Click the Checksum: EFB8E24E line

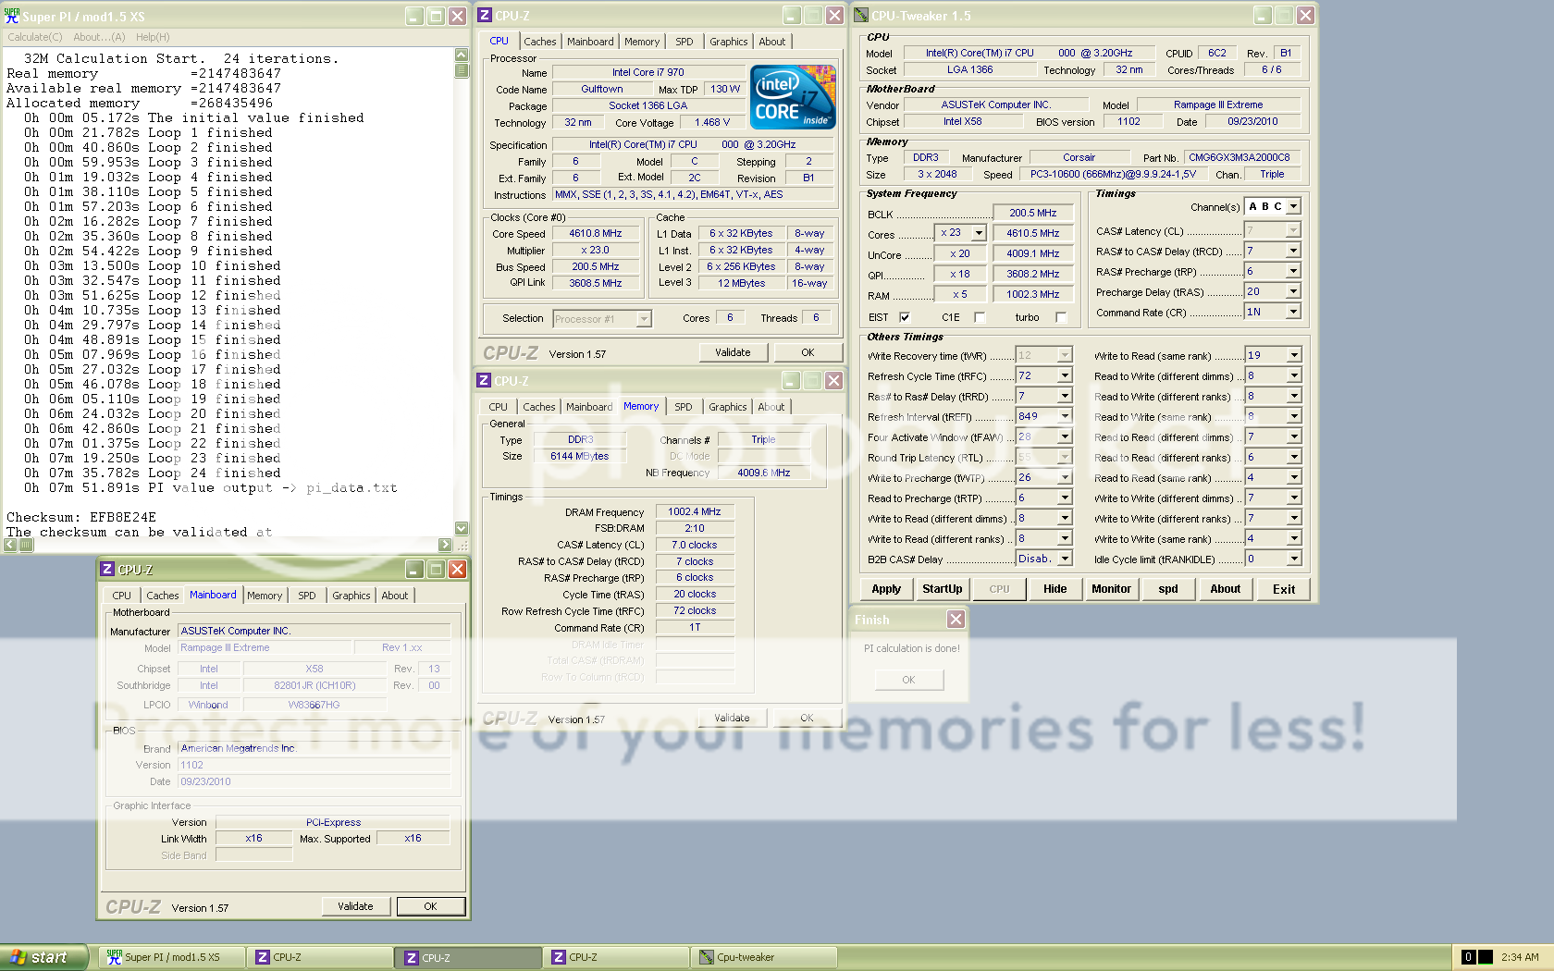[x=81, y=517]
